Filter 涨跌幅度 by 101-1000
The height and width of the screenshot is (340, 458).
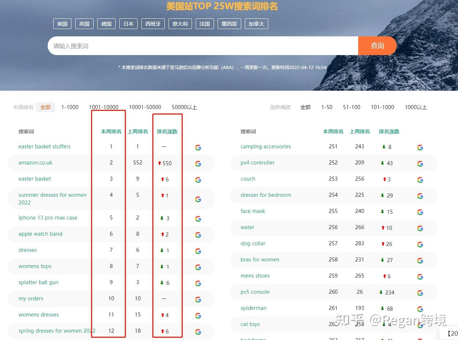click(382, 107)
